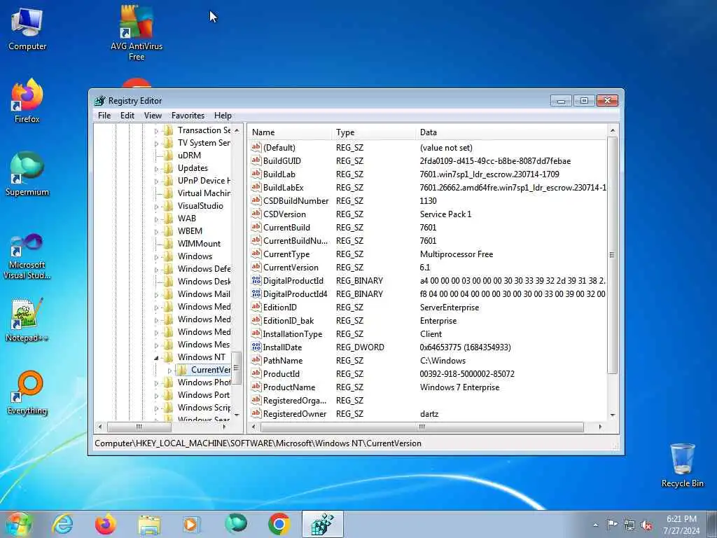
Task: Select the InstallDate DWORD value icon
Action: (256, 347)
